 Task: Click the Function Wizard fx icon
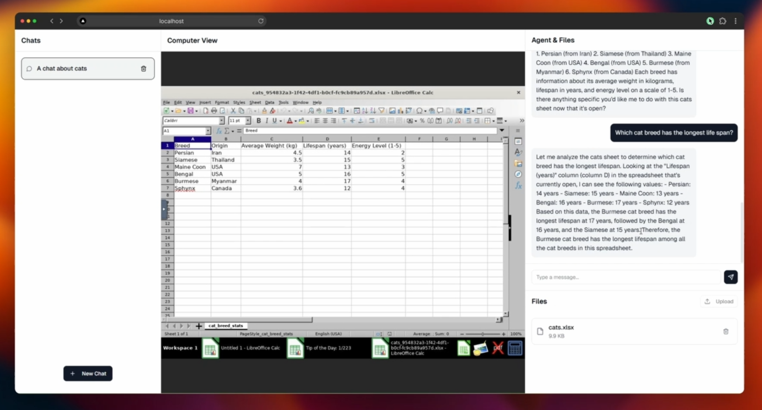(x=219, y=131)
